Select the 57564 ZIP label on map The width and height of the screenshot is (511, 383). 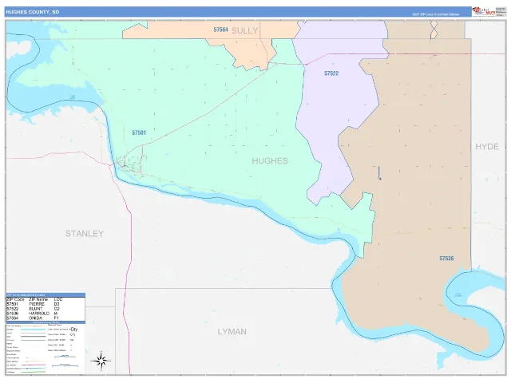tap(220, 30)
